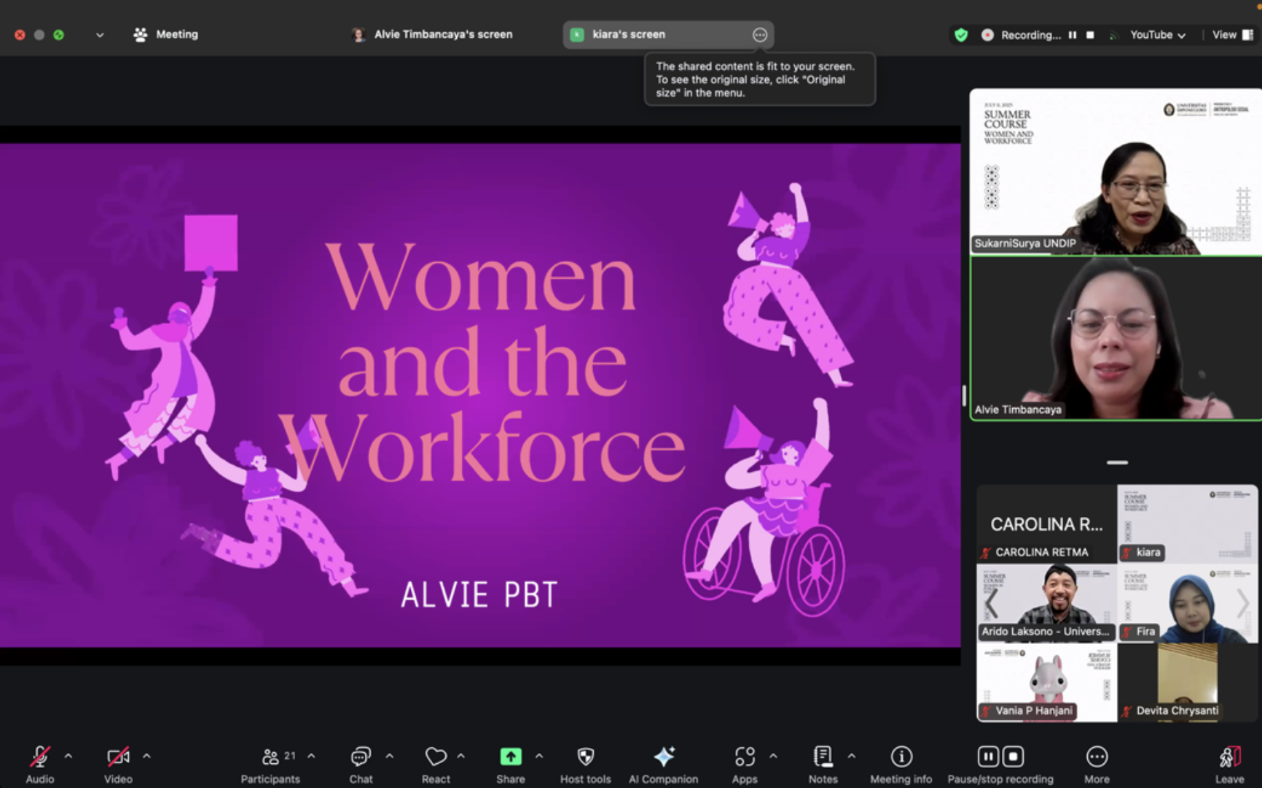Unmute the Audio microphone

pos(40,757)
